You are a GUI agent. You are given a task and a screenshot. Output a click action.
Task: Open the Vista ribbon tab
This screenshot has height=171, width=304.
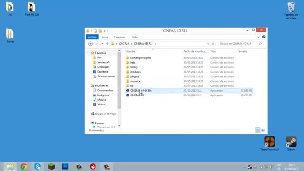click(135, 37)
